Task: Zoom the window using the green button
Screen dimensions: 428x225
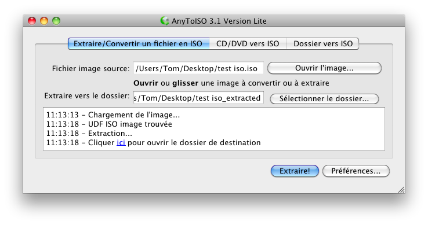Action: pos(56,21)
